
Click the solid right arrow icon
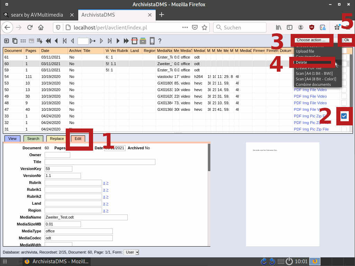(x=118, y=41)
